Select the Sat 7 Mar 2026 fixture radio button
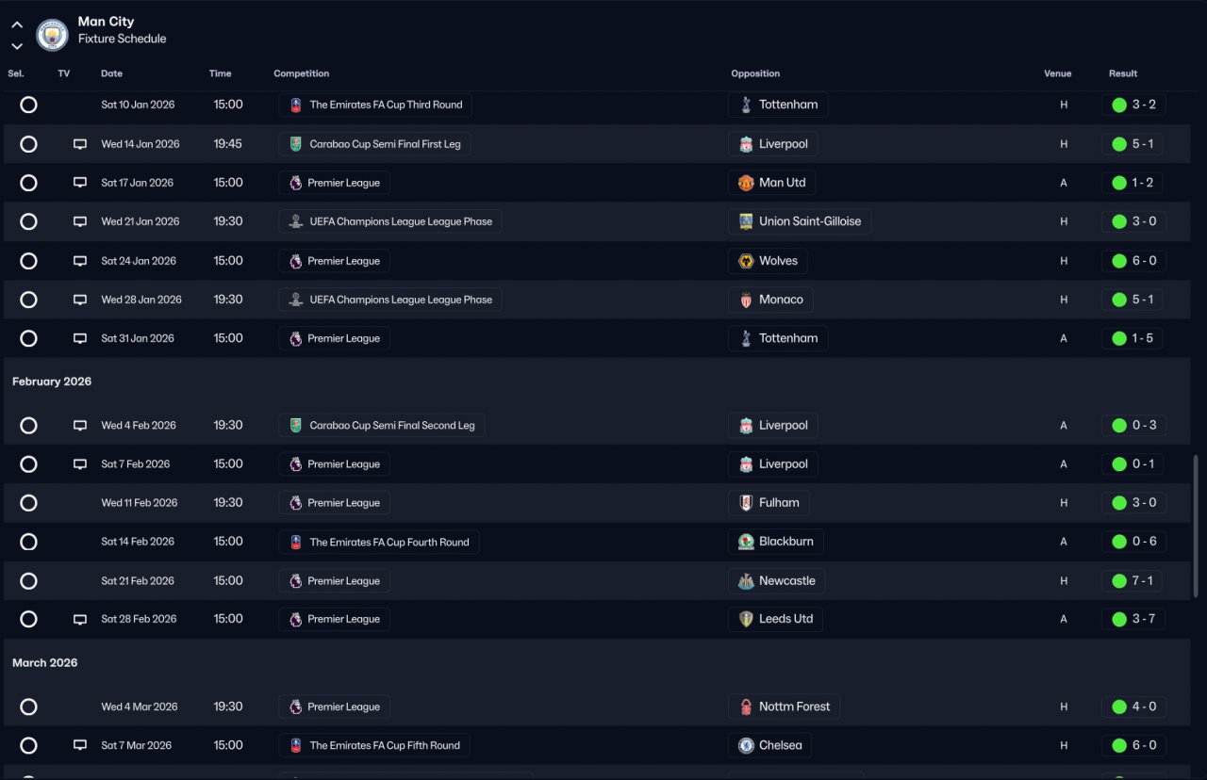The height and width of the screenshot is (780, 1207). click(28, 745)
